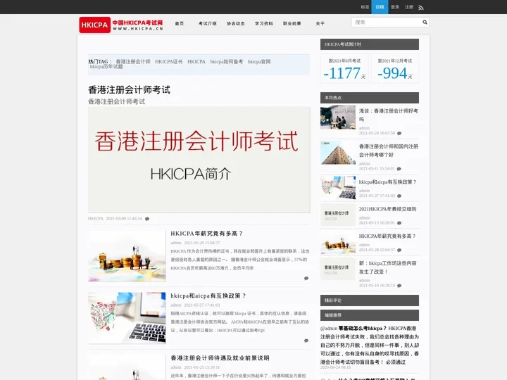Click the HKICPA site logo

(121, 25)
